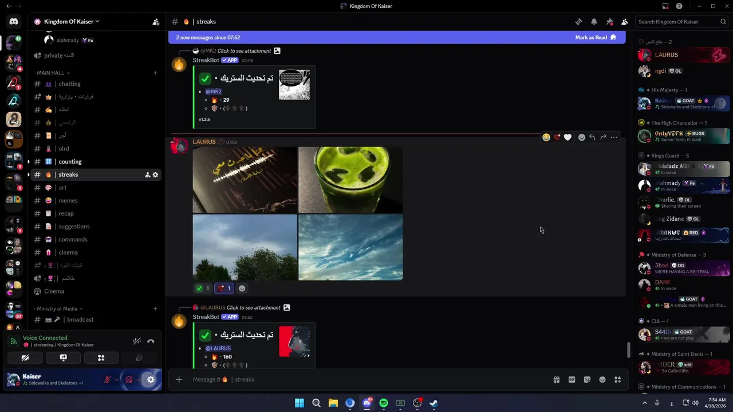Viewport: 733px width, 412px height.
Task: Invite people to the streaks channel
Action: tap(147, 175)
